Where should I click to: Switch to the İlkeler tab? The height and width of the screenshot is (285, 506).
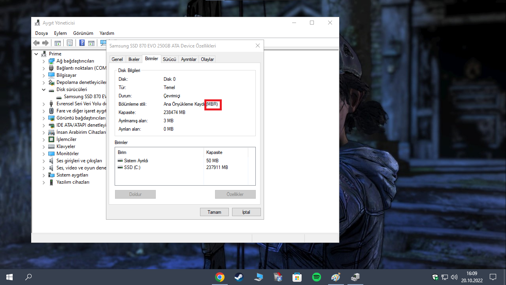point(134,59)
